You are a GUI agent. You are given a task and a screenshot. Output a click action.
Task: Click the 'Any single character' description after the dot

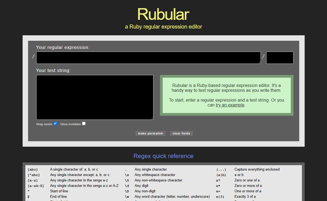pos(151,169)
